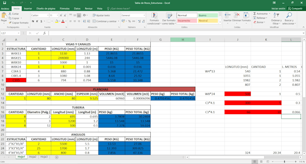
Task: Redo the last undone action
Action: click(x=22, y=3)
